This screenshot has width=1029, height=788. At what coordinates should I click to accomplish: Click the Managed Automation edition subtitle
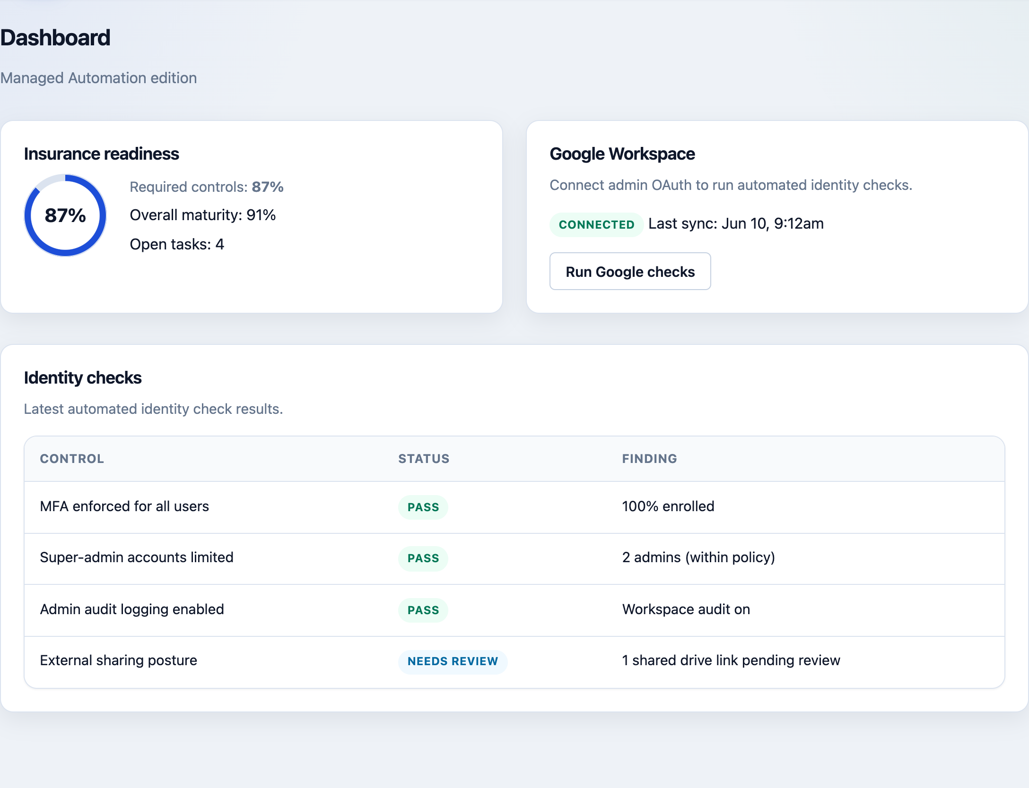tap(98, 78)
